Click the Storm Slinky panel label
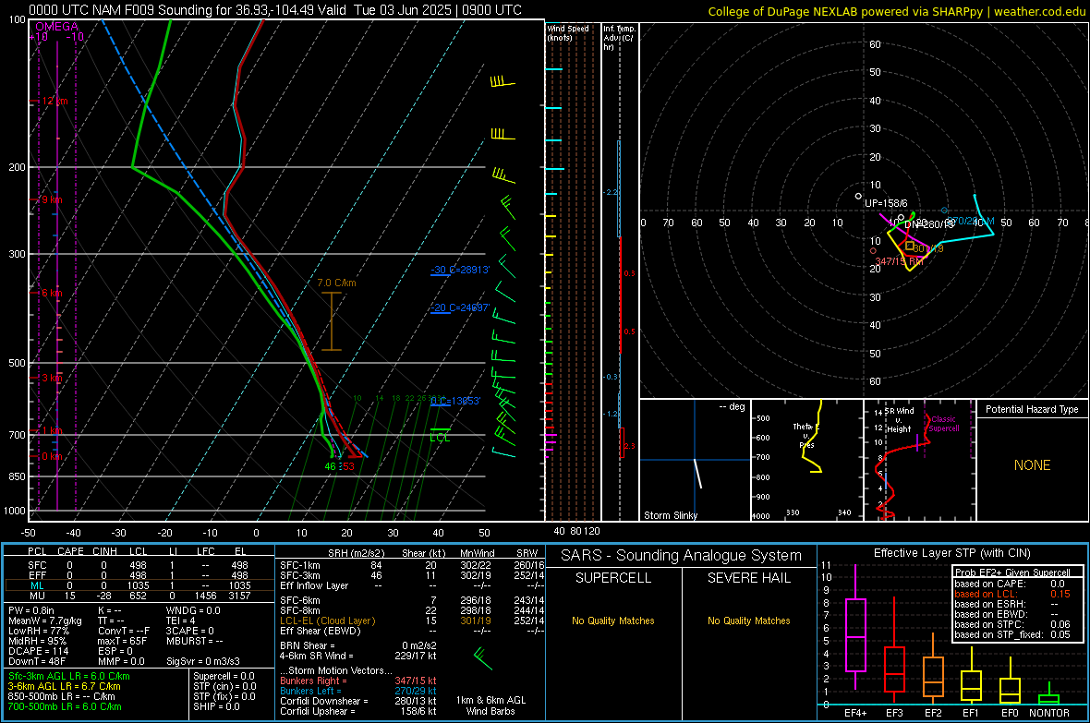The height and width of the screenshot is (723, 1090). pyautogui.click(x=670, y=515)
